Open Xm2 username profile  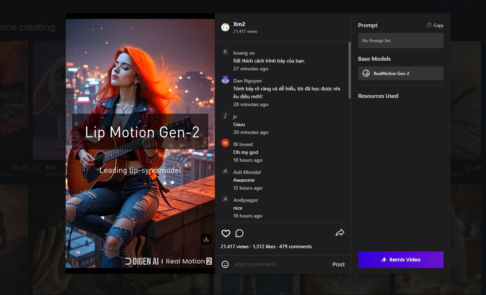click(239, 24)
